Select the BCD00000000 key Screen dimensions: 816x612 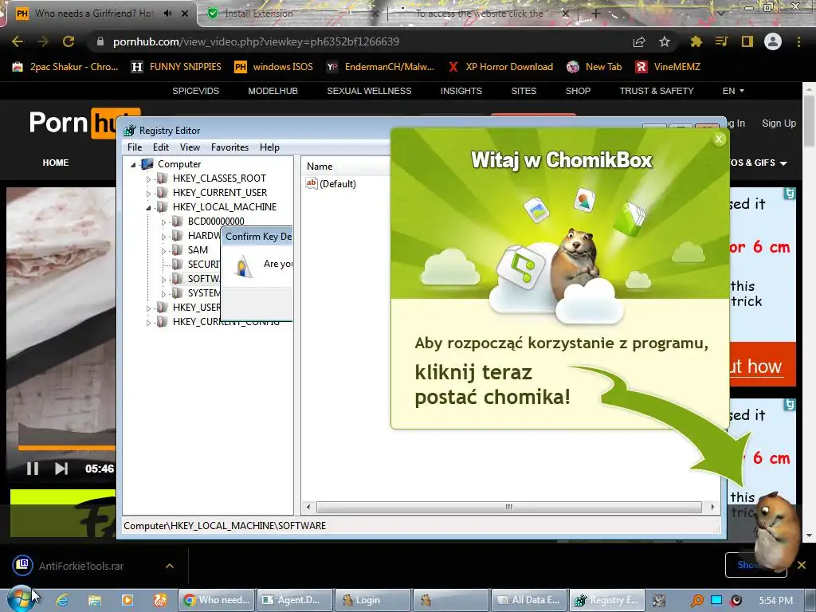coord(216,222)
